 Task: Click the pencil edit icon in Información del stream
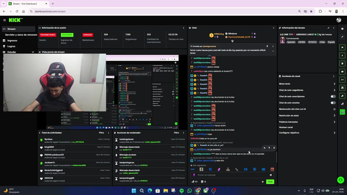328,28
